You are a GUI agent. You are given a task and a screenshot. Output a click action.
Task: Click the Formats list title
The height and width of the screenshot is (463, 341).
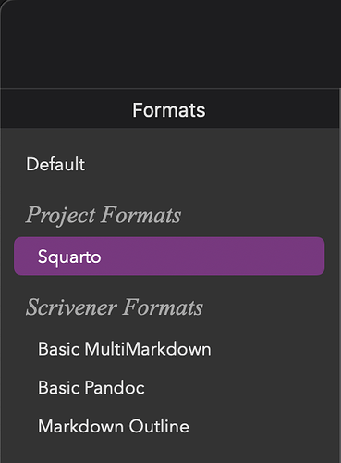(169, 110)
